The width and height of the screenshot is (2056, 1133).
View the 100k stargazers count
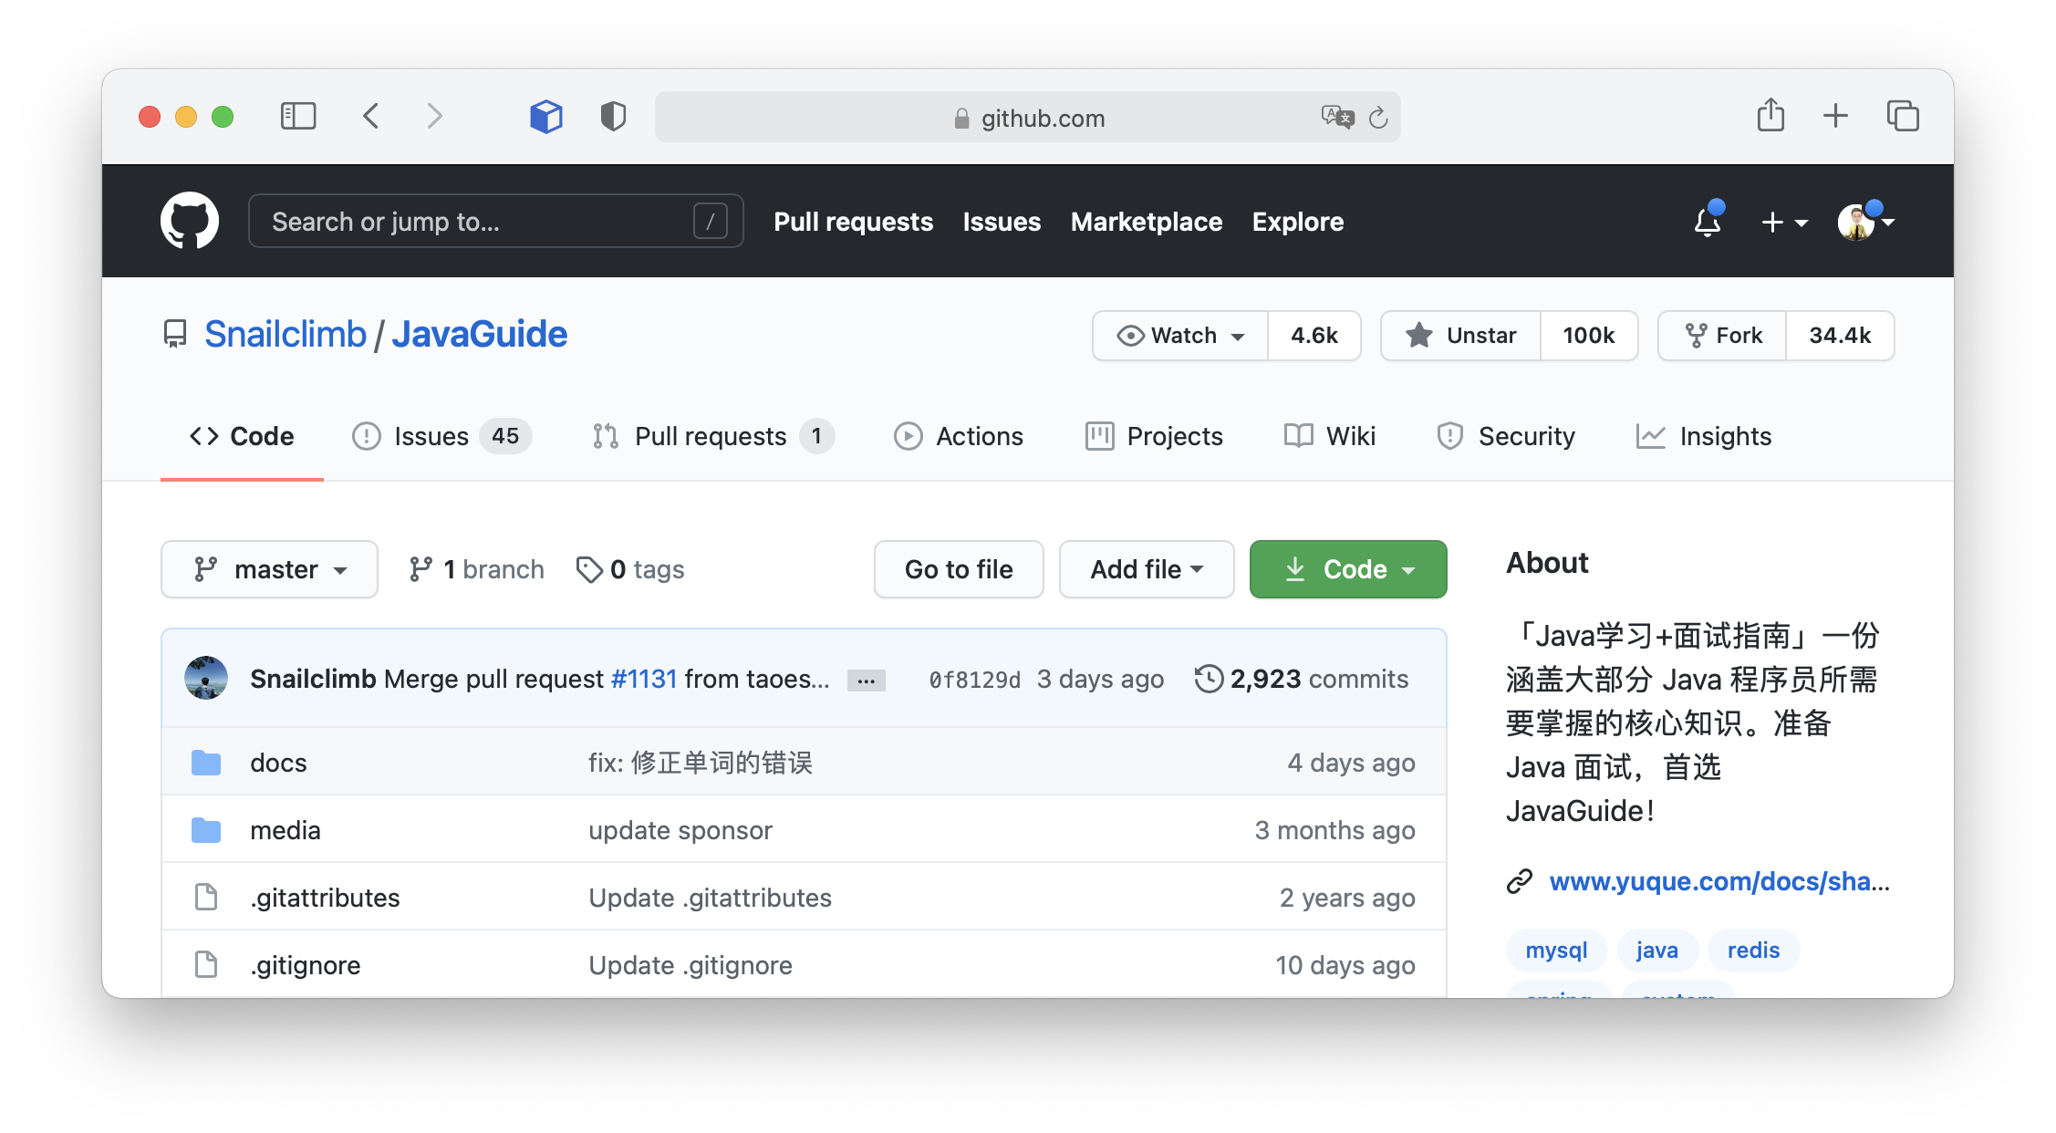pyautogui.click(x=1589, y=336)
